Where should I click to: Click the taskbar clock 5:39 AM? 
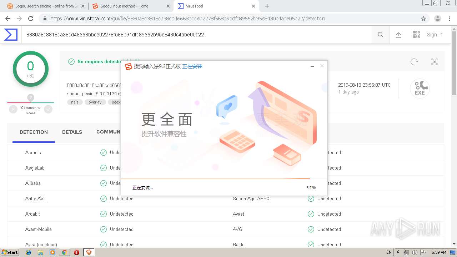(439, 252)
